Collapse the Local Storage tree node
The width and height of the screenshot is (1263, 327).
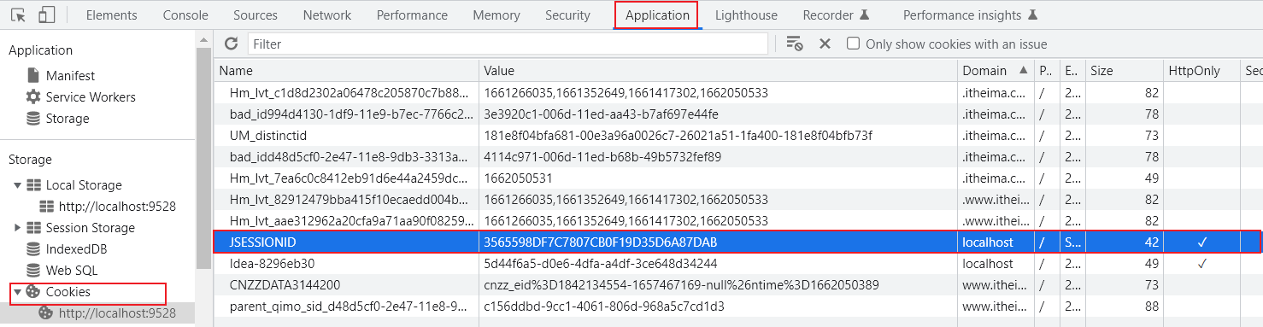(17, 185)
